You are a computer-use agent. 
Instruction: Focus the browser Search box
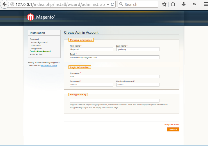138,4
